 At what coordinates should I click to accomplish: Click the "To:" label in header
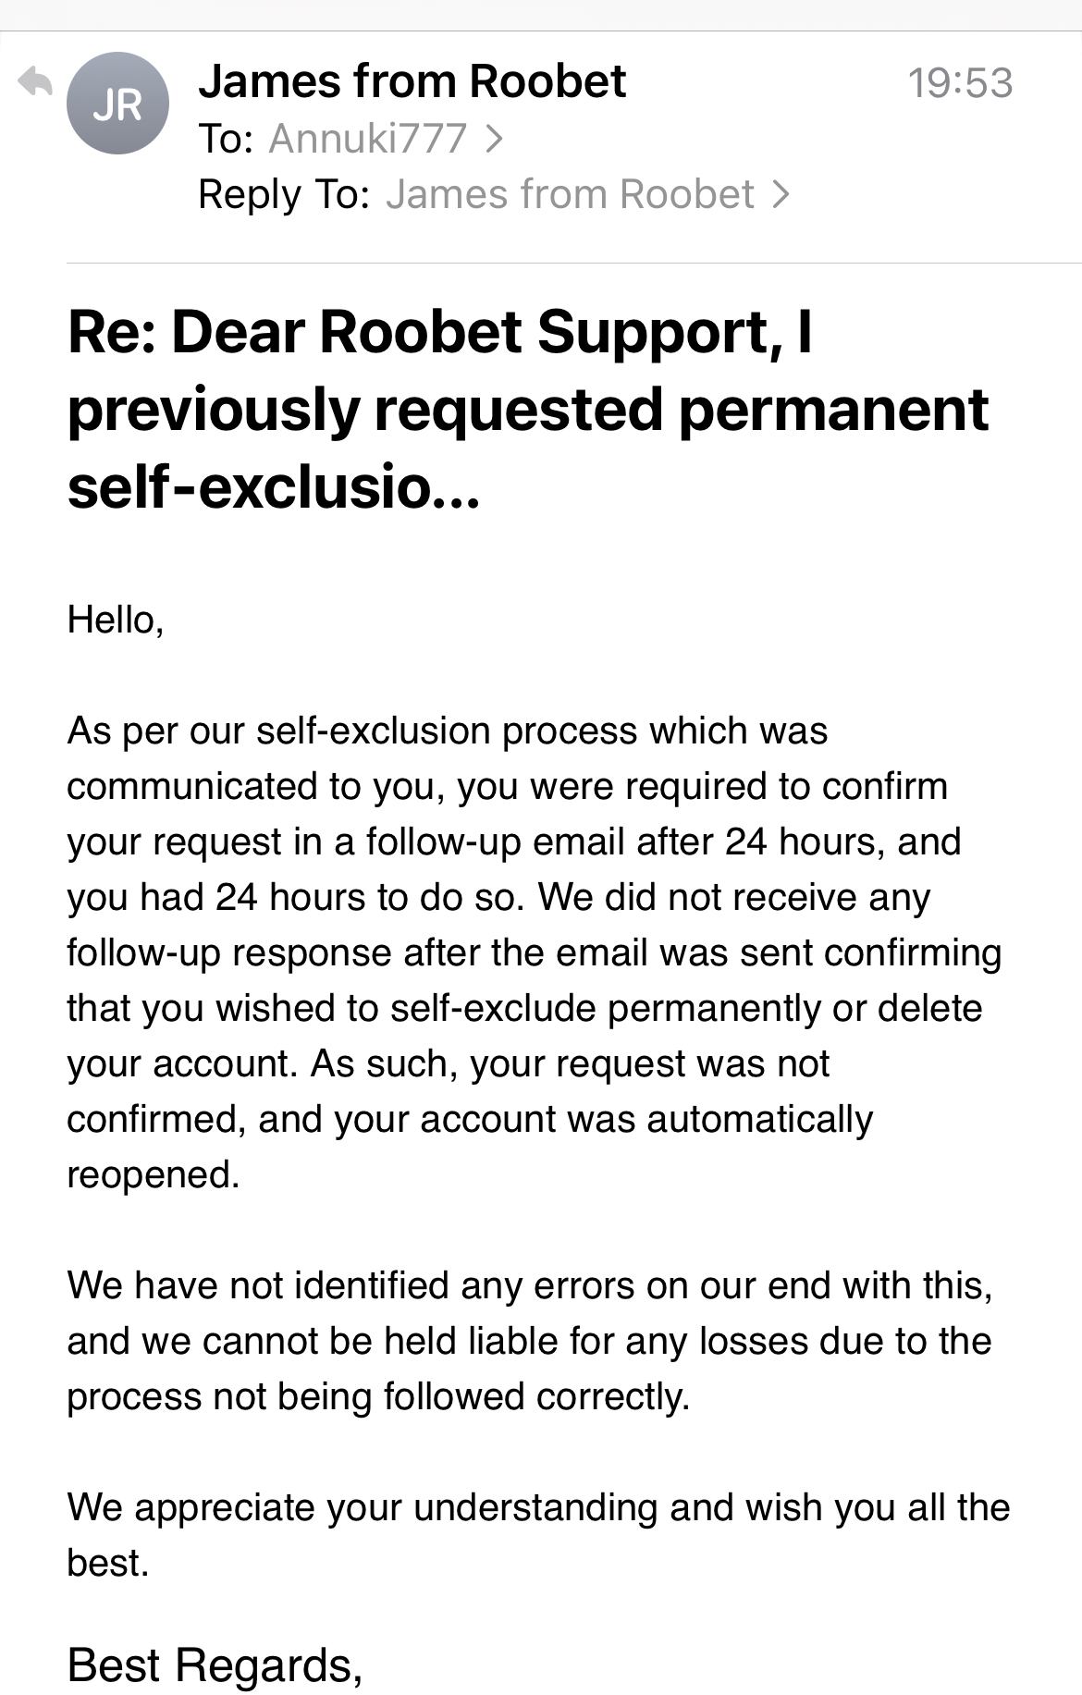[x=226, y=139]
